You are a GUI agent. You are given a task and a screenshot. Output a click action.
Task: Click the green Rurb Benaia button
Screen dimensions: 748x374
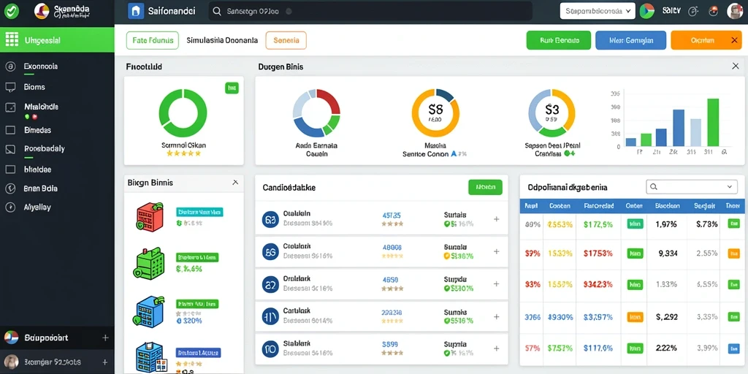559,41
